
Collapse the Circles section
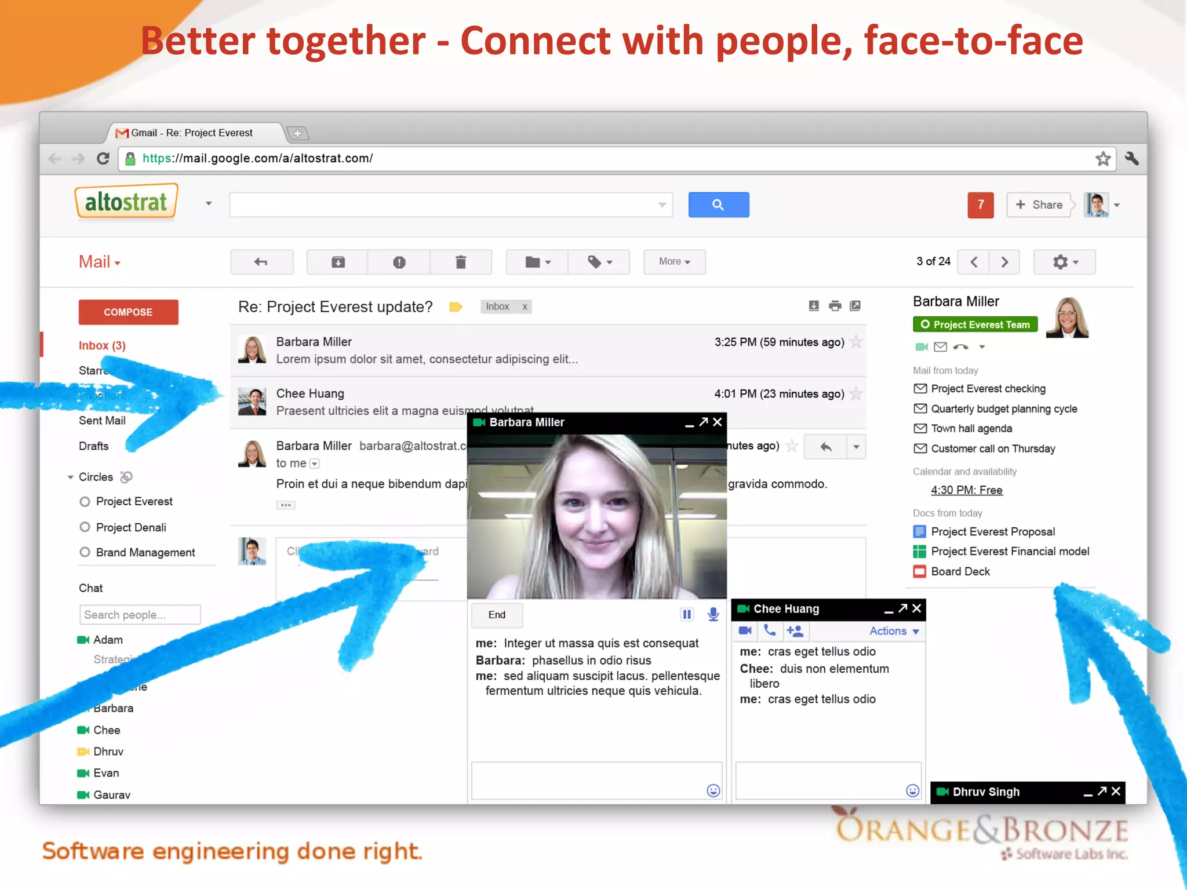click(x=70, y=477)
